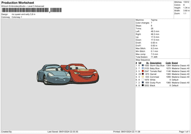Click the 'Created By:' footer label
Image resolution: width=191 pixels, height=134 pixels.
tap(7, 132)
